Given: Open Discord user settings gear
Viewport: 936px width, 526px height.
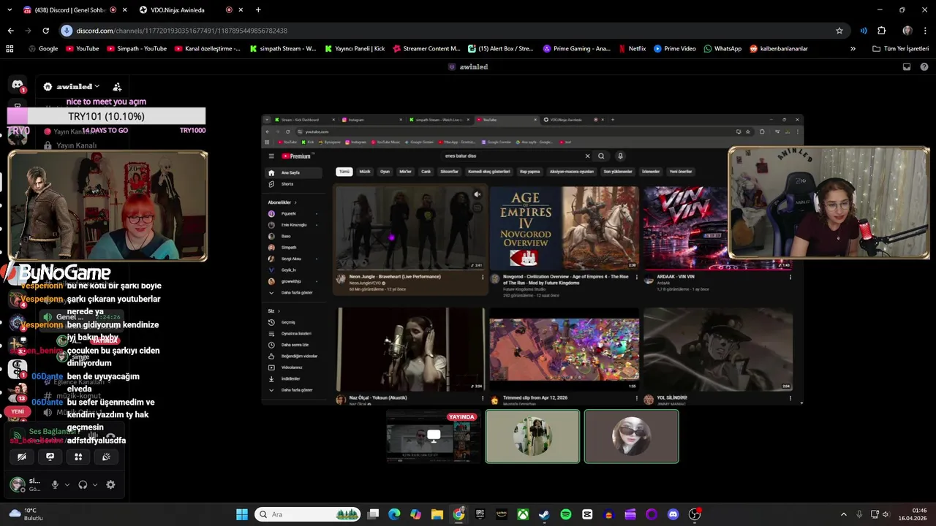Looking at the screenshot, I should (x=110, y=484).
